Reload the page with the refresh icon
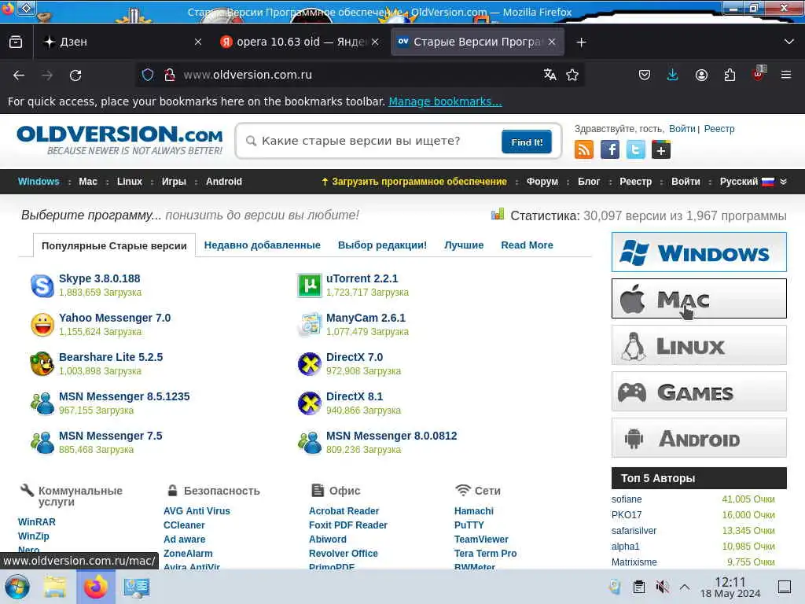The height and width of the screenshot is (604, 805). pyautogui.click(x=75, y=75)
